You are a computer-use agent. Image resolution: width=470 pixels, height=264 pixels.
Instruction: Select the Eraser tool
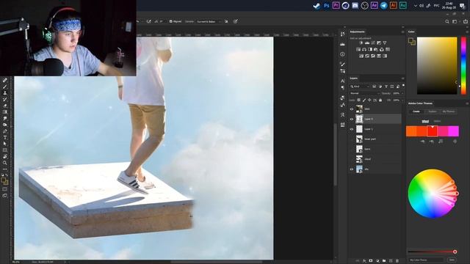pos(5,106)
